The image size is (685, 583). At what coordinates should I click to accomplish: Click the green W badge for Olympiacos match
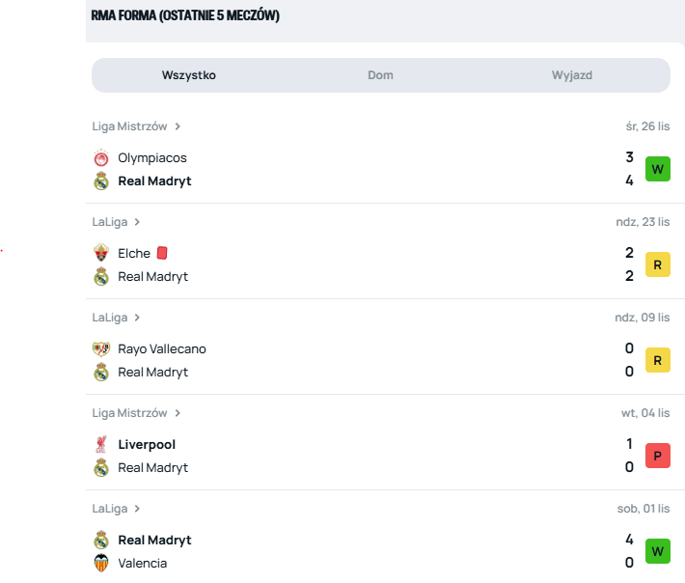658,169
